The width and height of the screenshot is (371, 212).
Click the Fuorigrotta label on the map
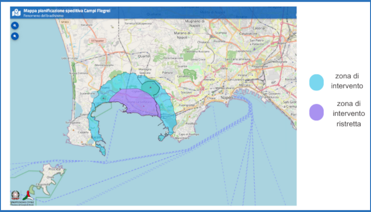tap(187, 105)
